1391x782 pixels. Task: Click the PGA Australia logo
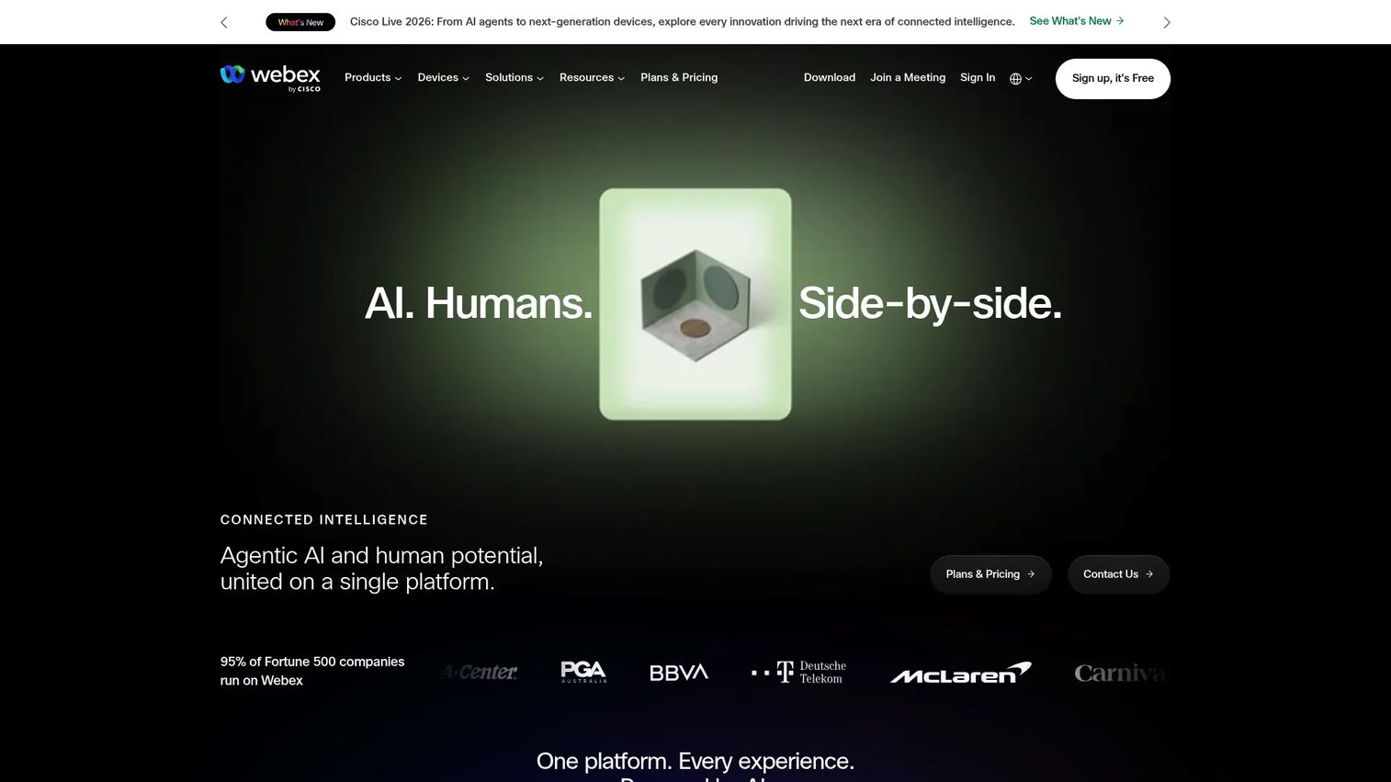(583, 673)
